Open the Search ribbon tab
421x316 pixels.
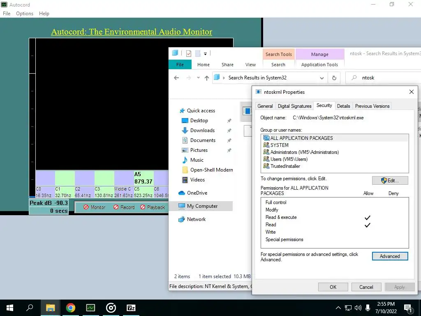(x=278, y=65)
